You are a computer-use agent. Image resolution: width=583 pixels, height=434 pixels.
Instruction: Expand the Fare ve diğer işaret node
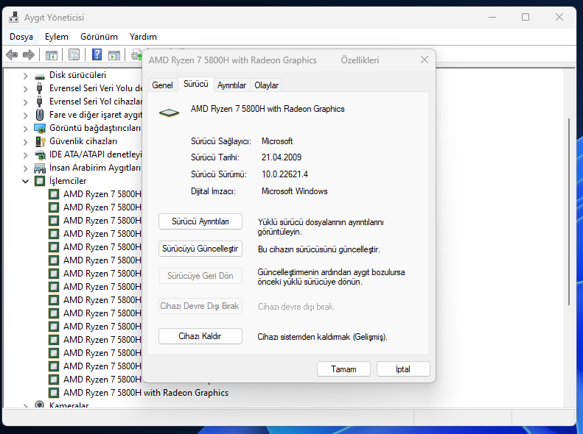tap(25, 115)
